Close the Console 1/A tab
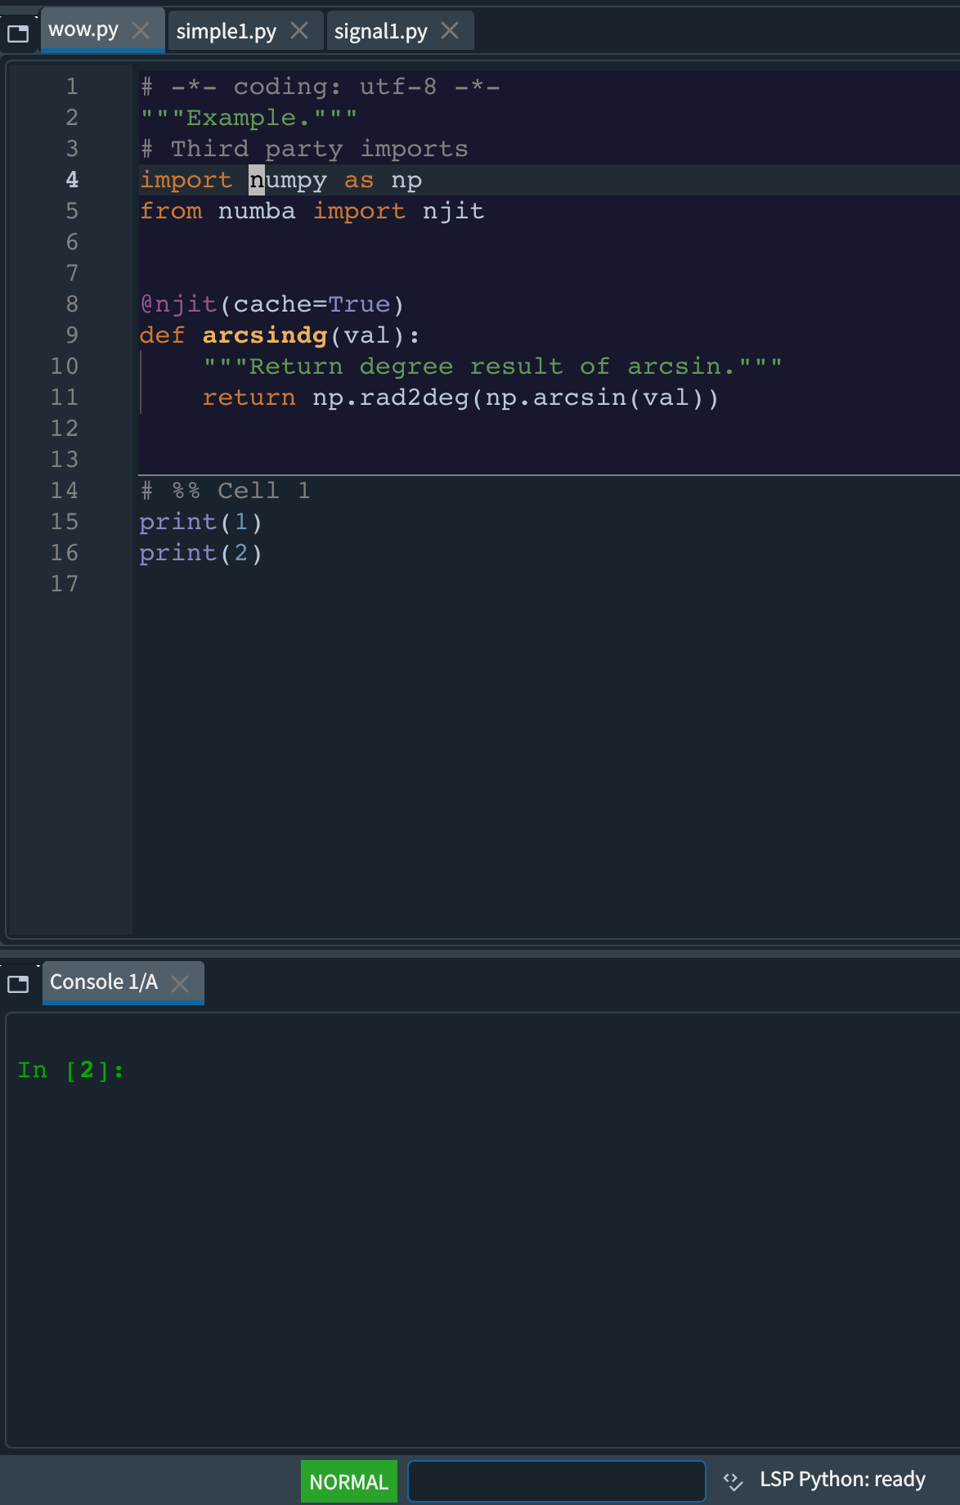This screenshot has height=1505, width=960. [180, 983]
